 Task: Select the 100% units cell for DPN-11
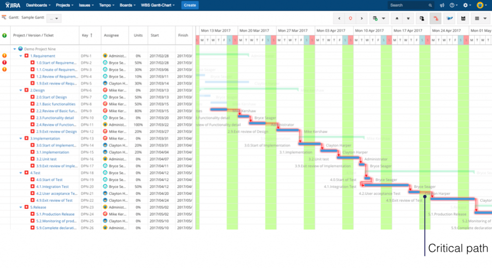(x=138, y=125)
